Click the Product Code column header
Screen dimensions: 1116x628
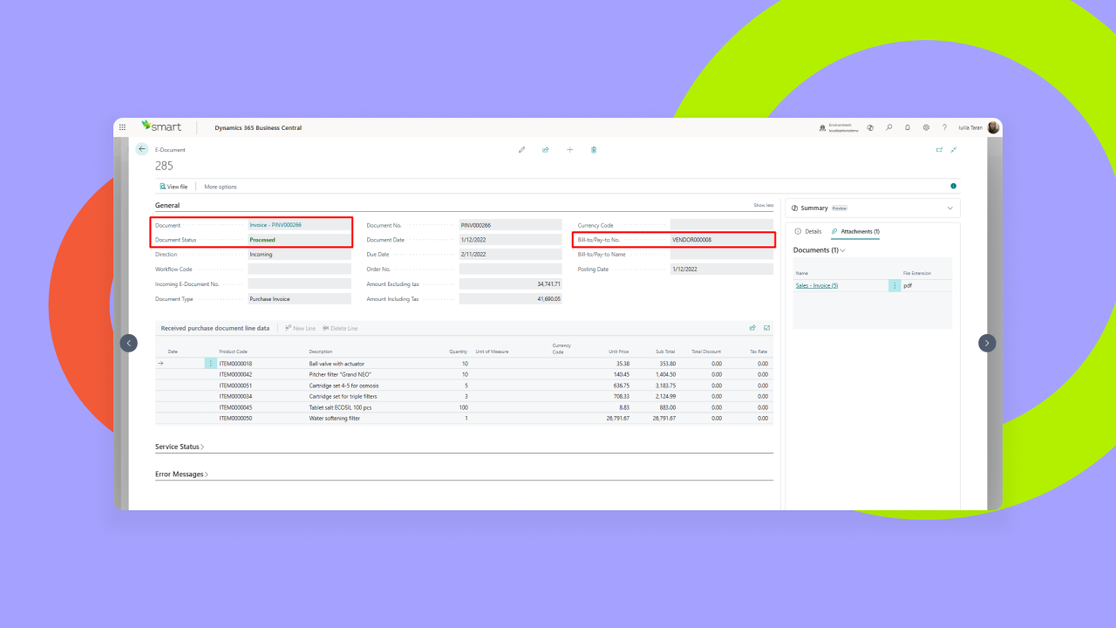pyautogui.click(x=233, y=352)
